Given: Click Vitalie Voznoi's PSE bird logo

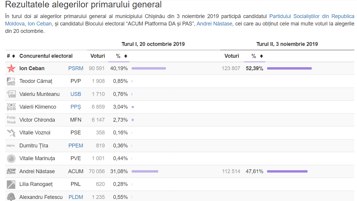Looking at the screenshot, I should coord(11,133).
